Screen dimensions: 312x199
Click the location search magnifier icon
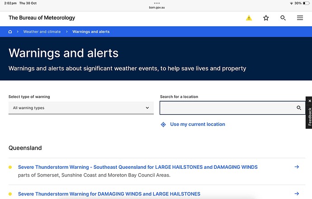pos(299,108)
